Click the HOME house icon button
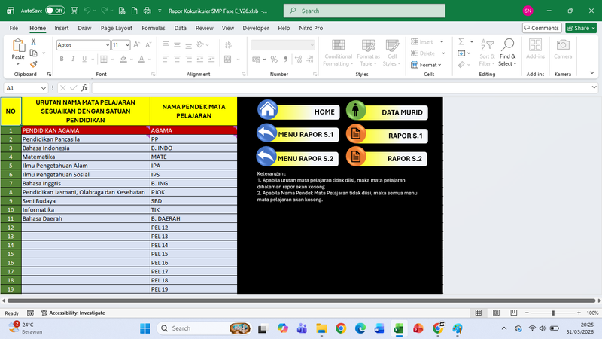The width and height of the screenshot is (602, 339). 268,110
